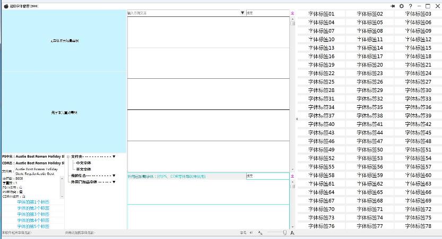Viewport: 442px width, 239px height.
Task: Select 字体标签40
Action: (321, 124)
